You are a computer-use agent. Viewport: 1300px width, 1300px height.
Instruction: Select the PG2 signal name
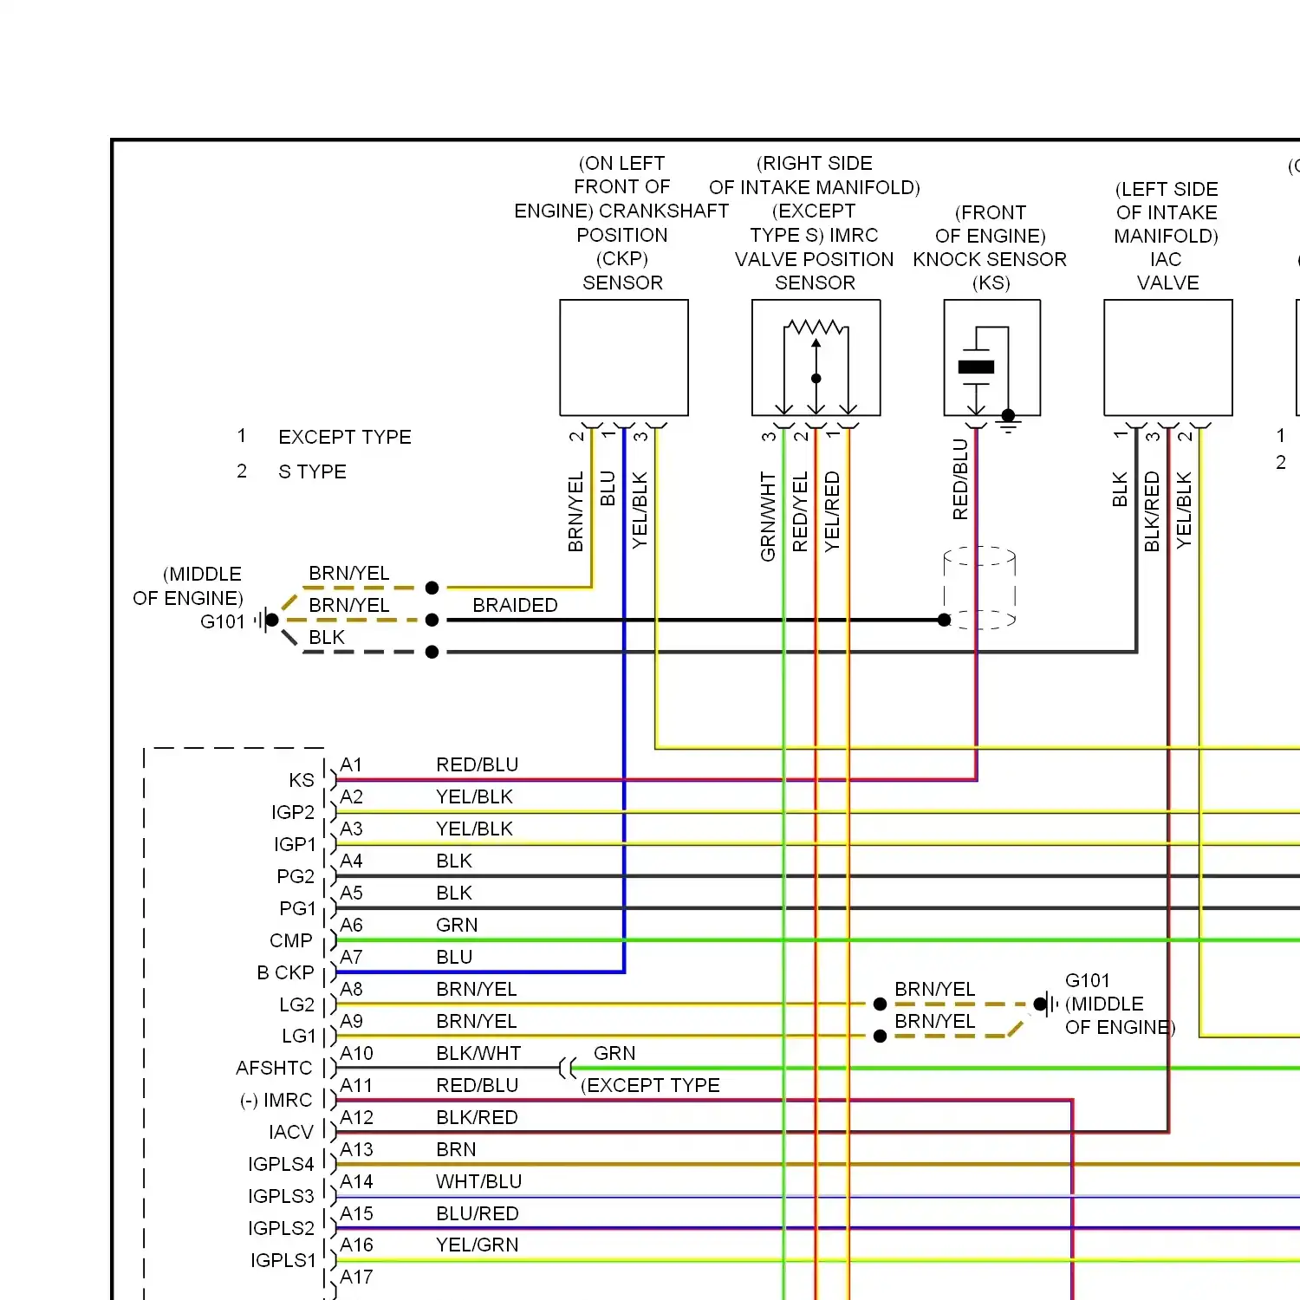[x=296, y=876]
